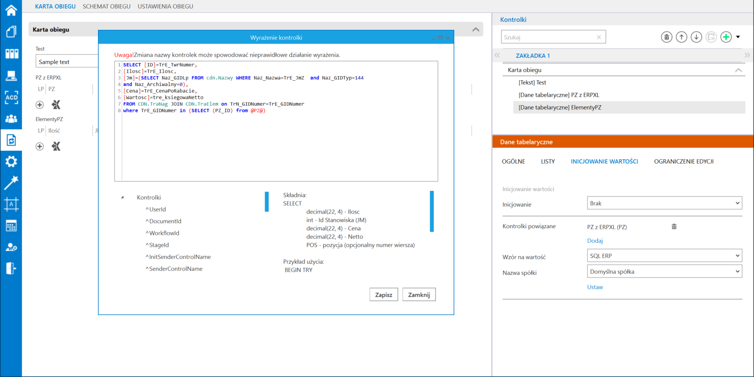This screenshot has width=754, height=377.
Task: Click the Zamknij button
Action: pyautogui.click(x=419, y=295)
